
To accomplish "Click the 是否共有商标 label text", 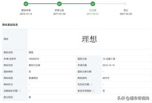I will (84, 91).
